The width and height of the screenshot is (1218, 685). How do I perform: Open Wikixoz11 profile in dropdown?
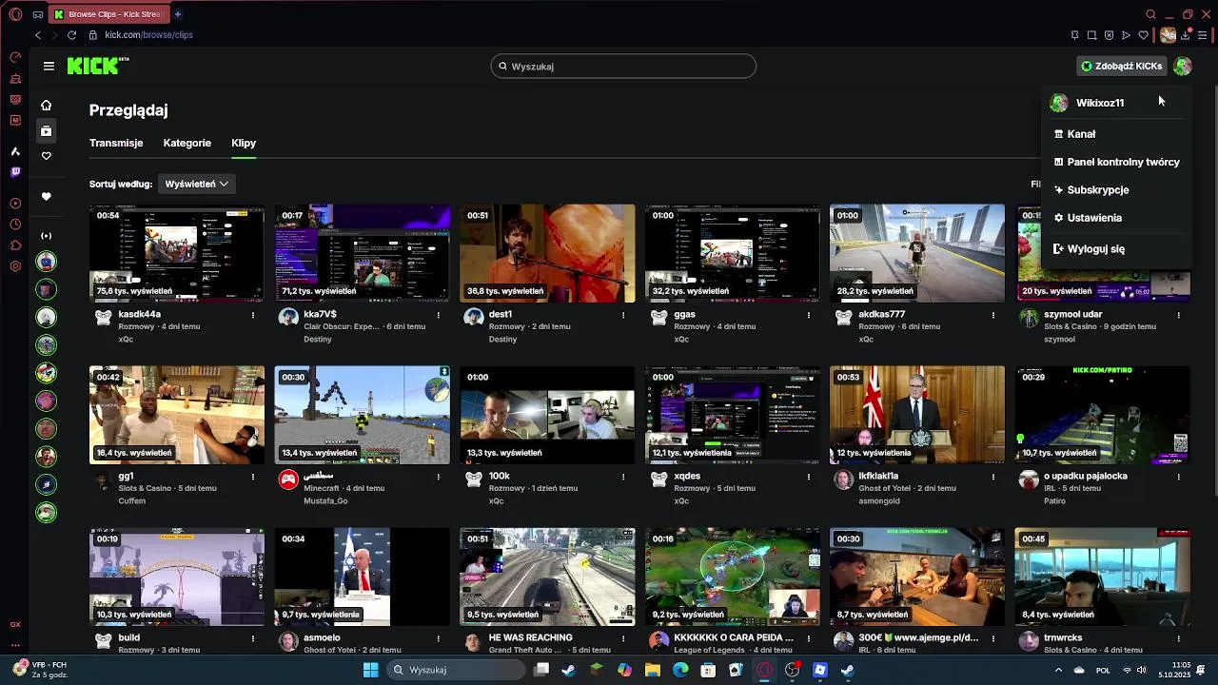coord(1100,103)
